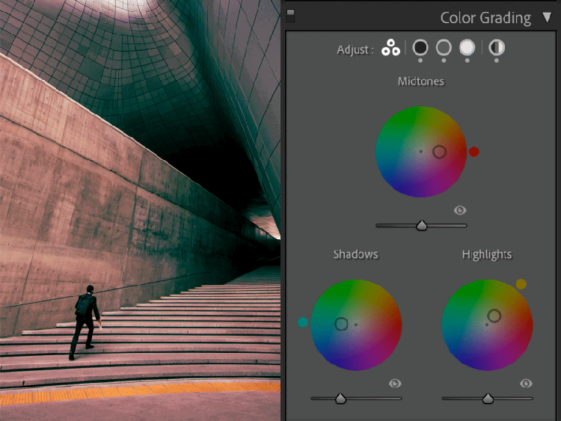Click the Midtones color wheel picker circle
The height and width of the screenshot is (421, 561).
click(x=439, y=152)
